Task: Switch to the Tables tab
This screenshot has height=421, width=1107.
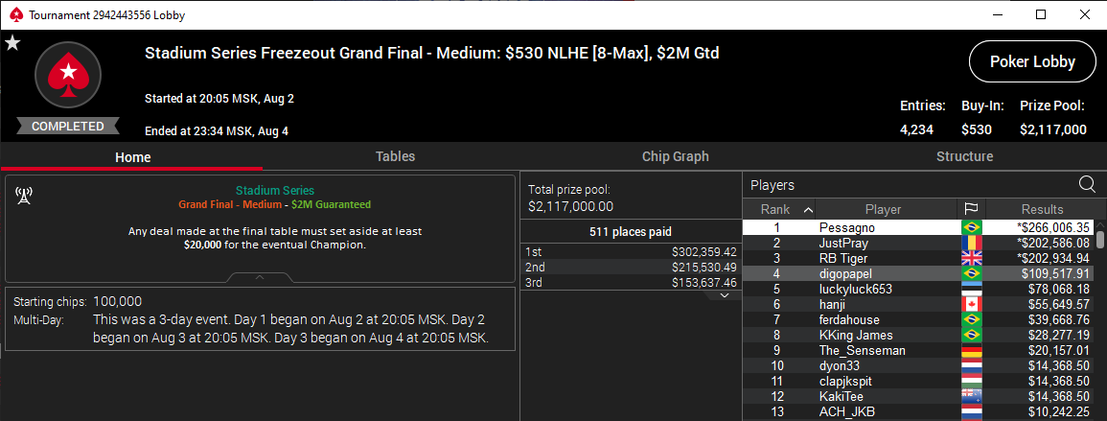Action: pyautogui.click(x=395, y=156)
